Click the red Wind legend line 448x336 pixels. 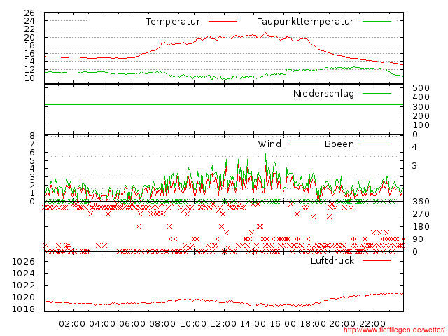point(304,144)
